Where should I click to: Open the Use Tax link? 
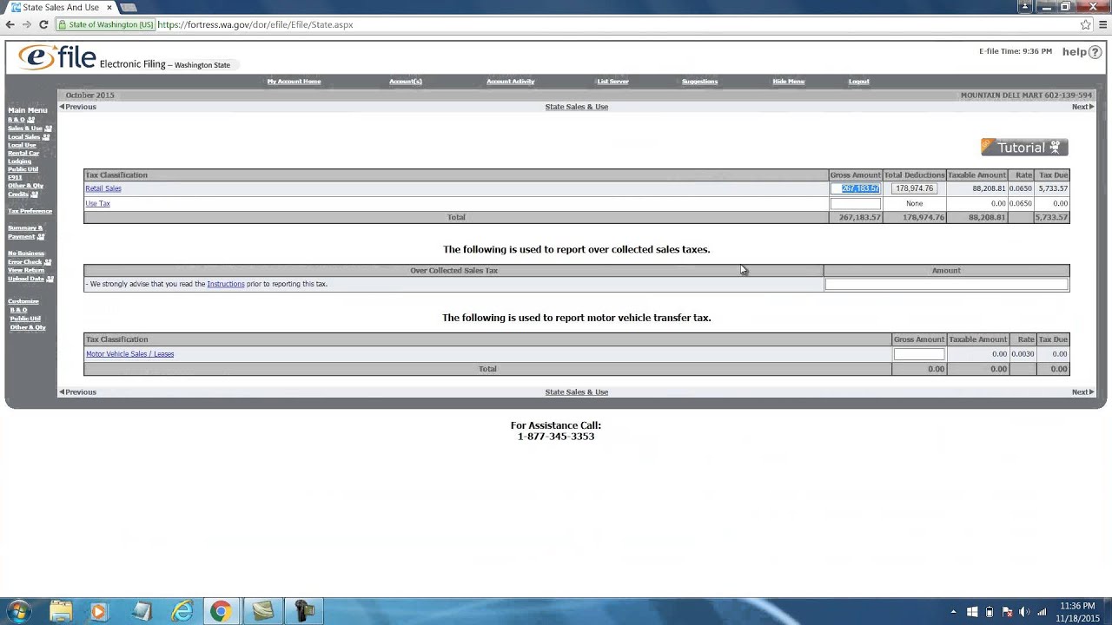pyautogui.click(x=97, y=204)
